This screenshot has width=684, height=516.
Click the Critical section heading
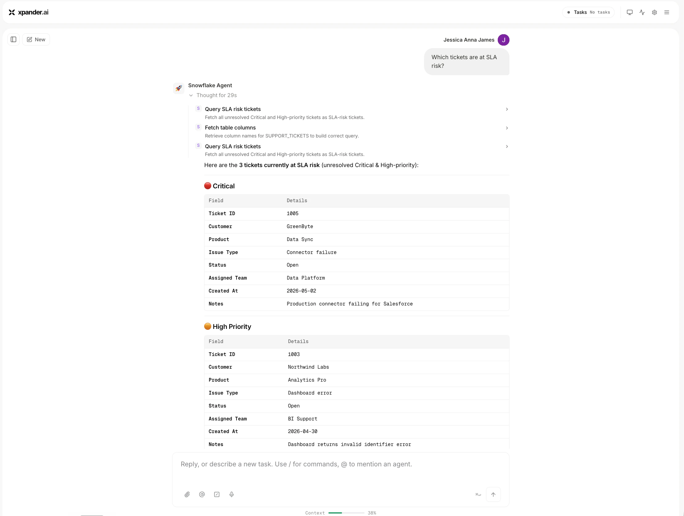[220, 186]
